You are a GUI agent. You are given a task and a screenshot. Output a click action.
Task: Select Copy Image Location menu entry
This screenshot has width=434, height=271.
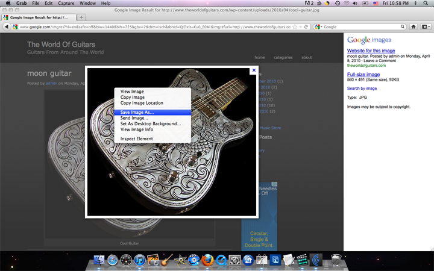[x=142, y=103]
